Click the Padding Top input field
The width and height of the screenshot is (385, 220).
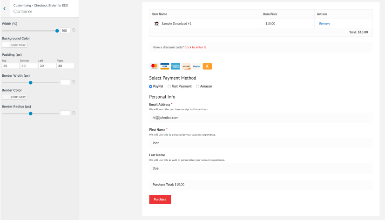click(11, 66)
